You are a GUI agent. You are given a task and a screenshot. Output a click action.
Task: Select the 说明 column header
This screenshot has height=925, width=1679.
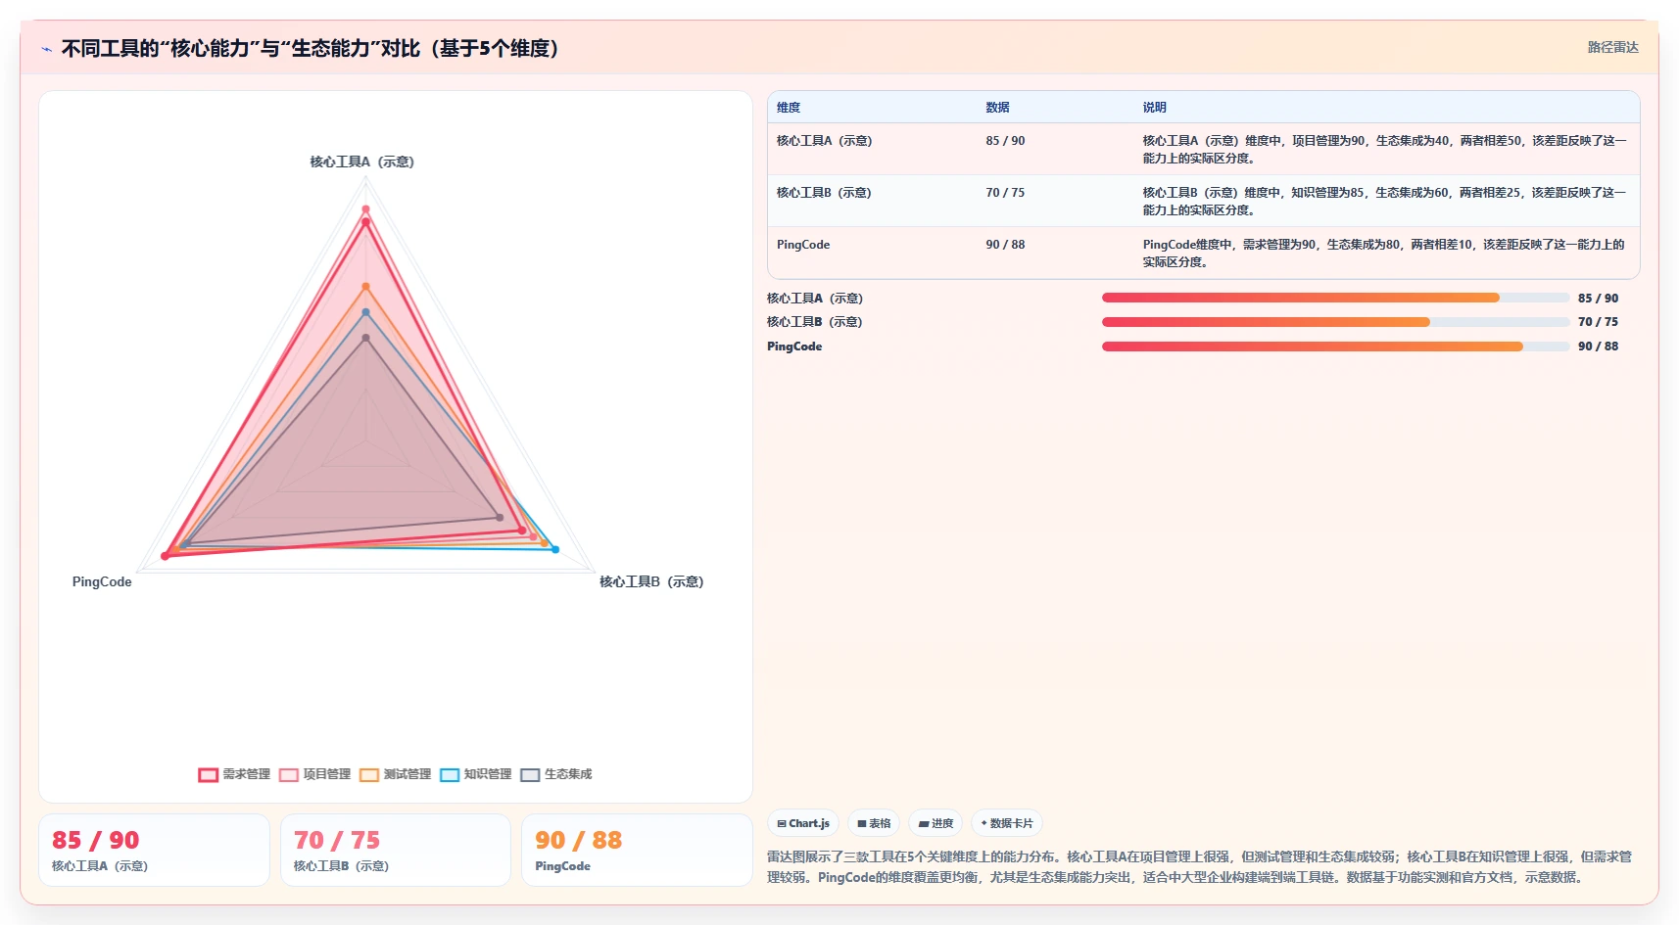pos(1154,108)
